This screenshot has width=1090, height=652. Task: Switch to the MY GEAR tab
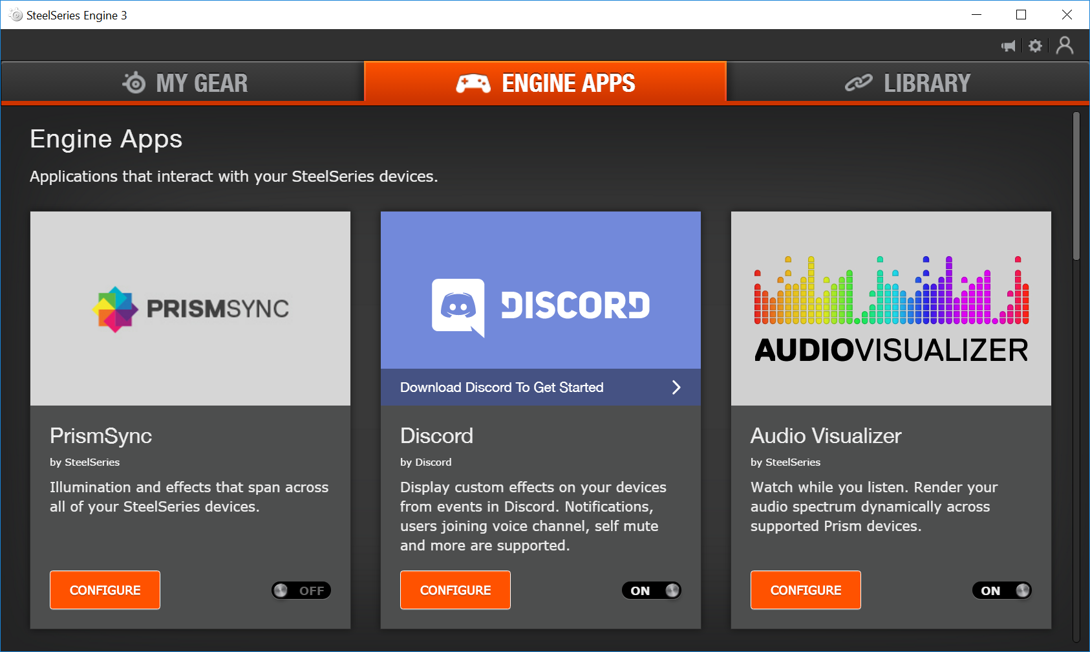click(x=182, y=83)
